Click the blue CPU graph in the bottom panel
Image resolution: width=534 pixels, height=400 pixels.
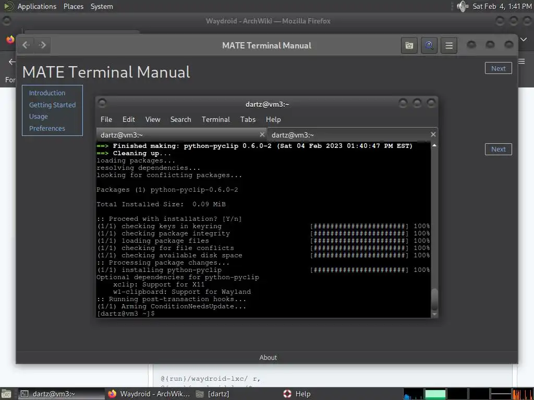(x=414, y=394)
